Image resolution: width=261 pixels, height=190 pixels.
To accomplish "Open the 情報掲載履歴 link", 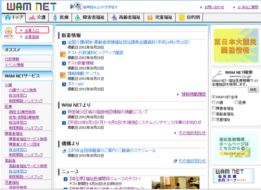I will tap(193, 94).
